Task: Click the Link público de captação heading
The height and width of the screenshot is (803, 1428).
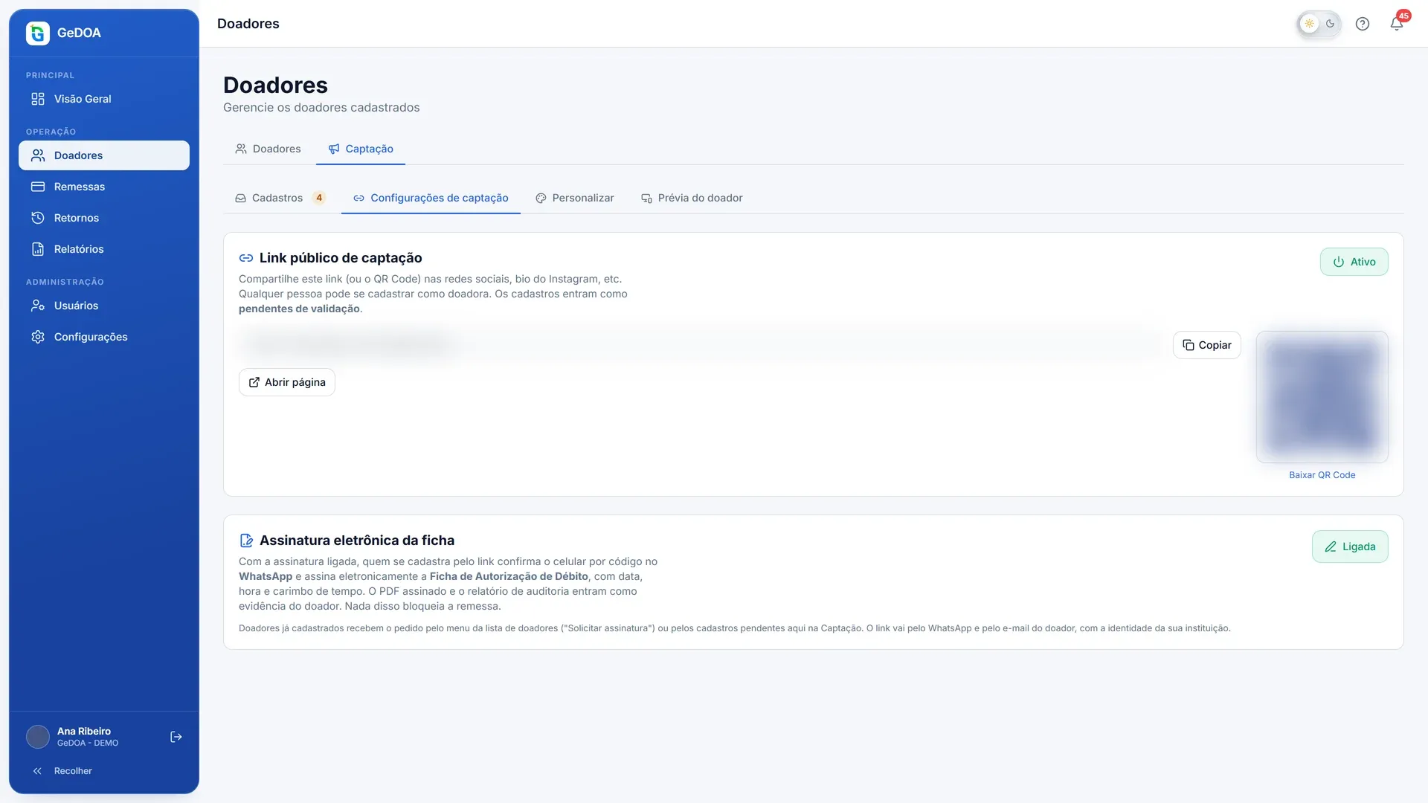Action: coord(341,258)
